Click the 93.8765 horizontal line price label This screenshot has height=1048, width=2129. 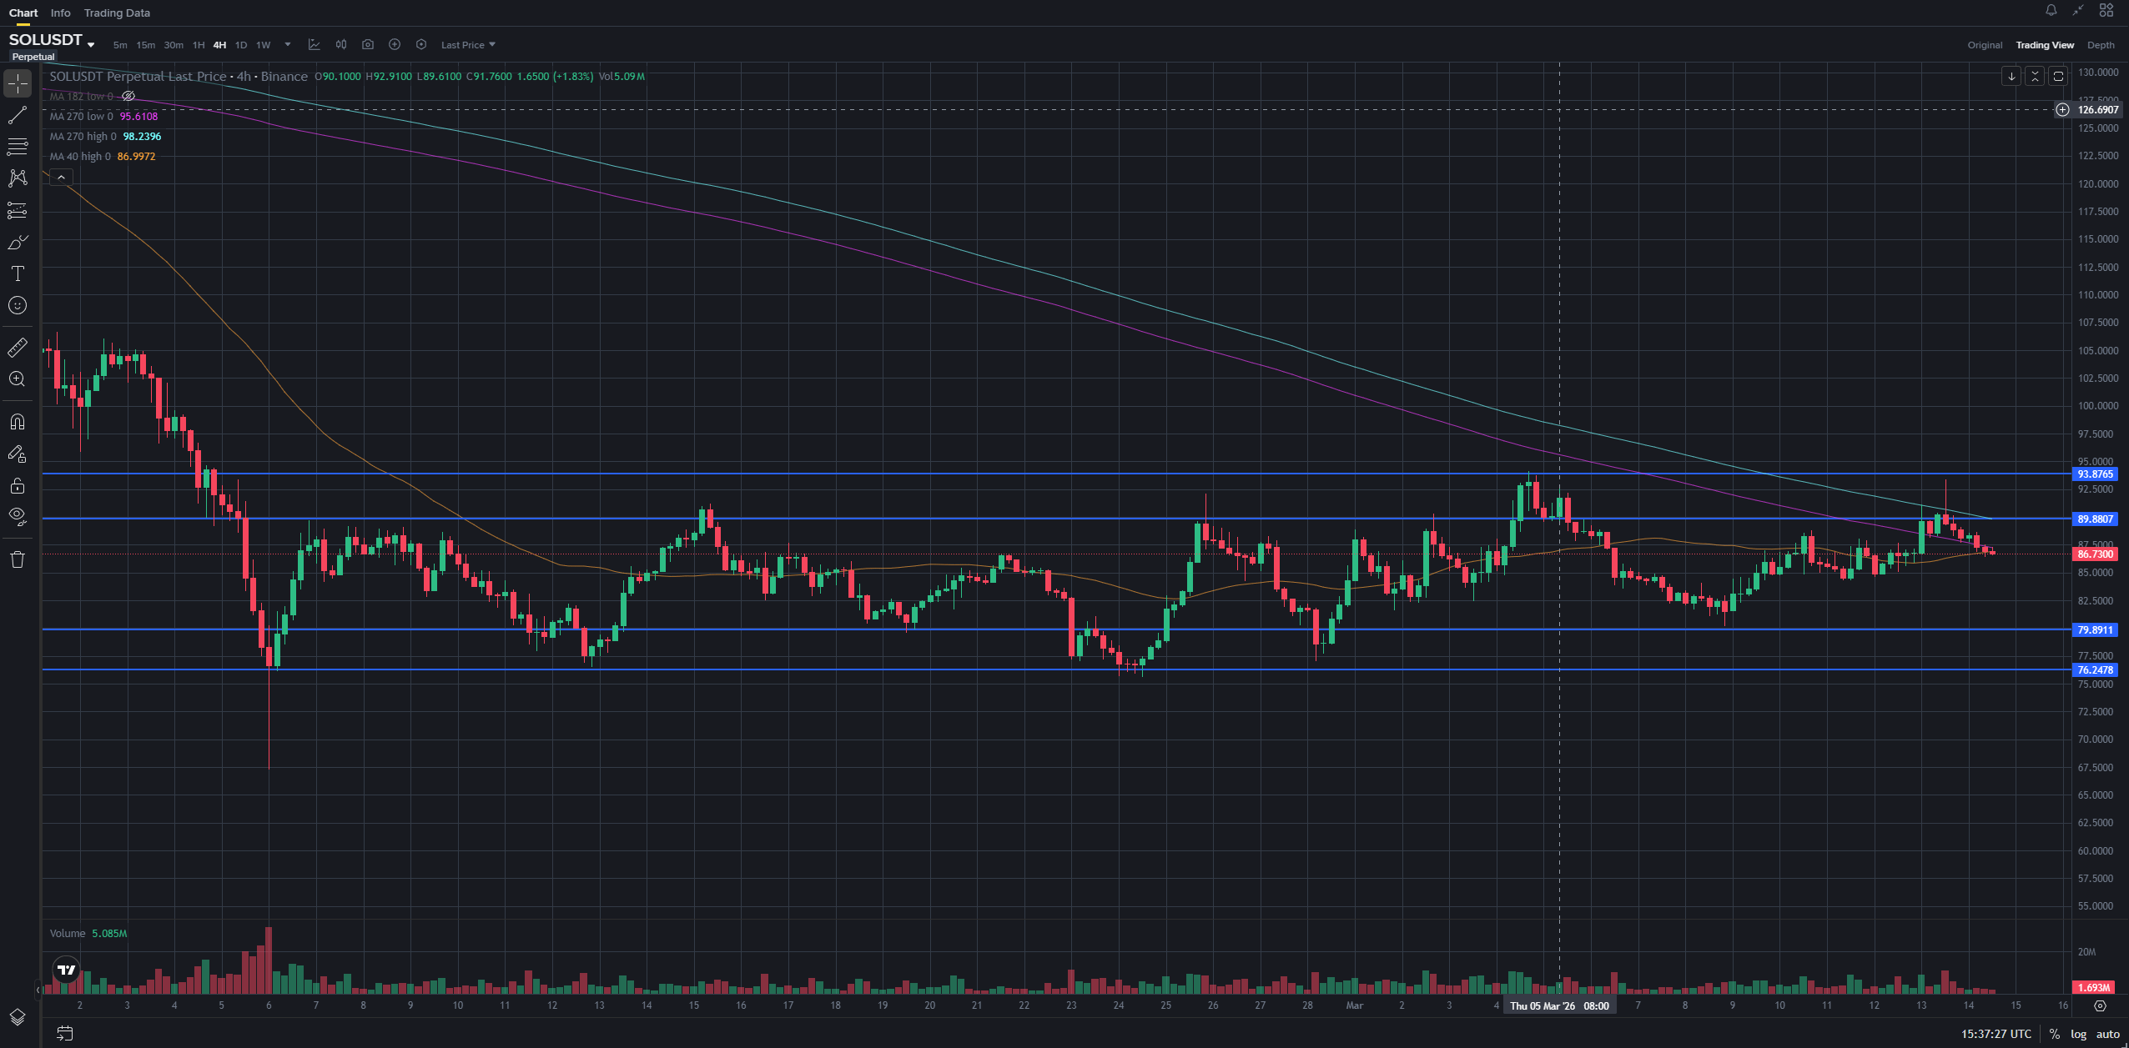[x=2094, y=474]
